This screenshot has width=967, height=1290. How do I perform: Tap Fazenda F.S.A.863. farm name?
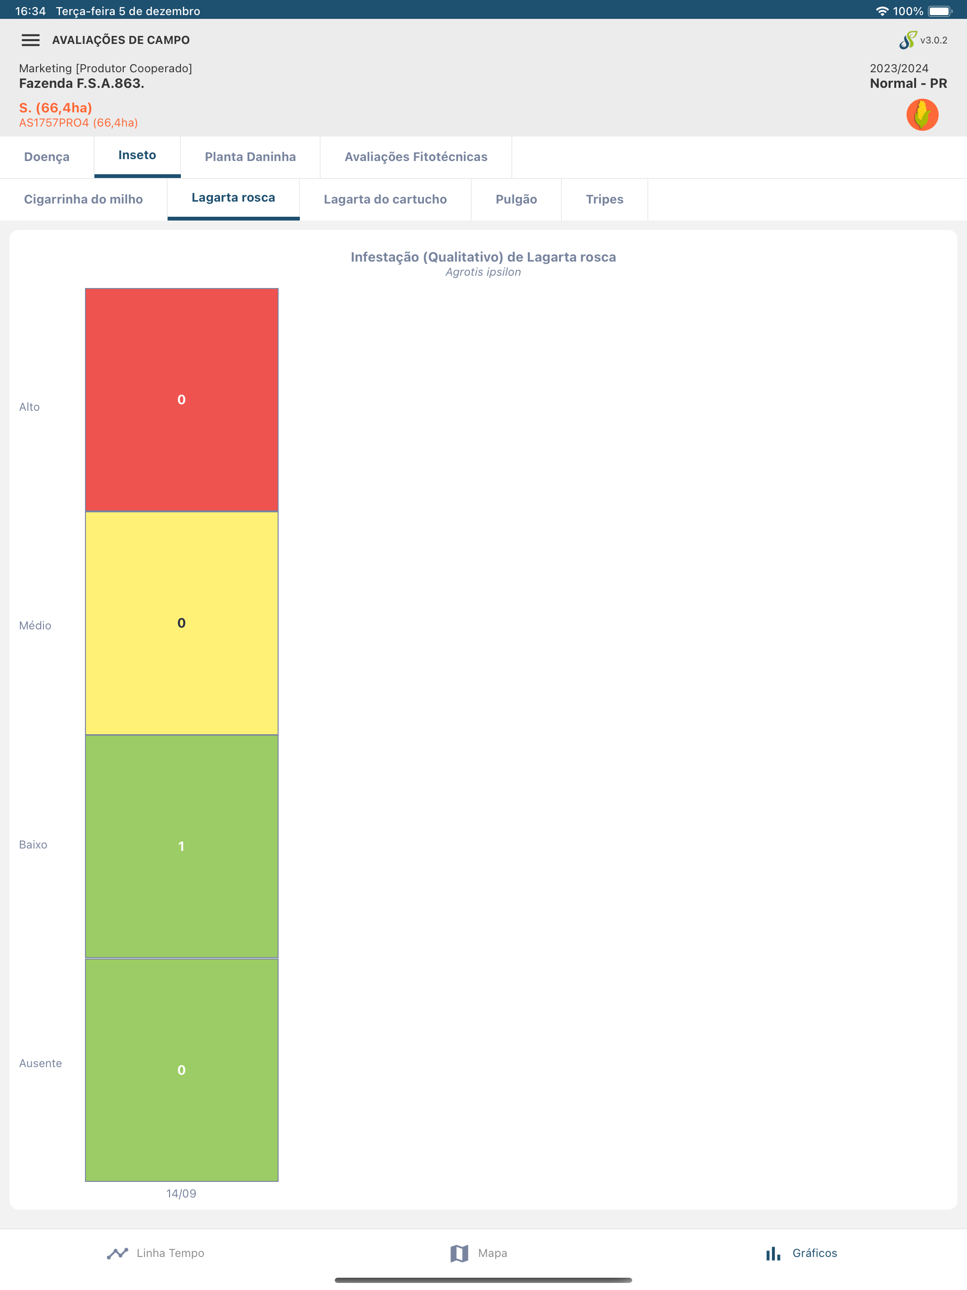(x=82, y=84)
